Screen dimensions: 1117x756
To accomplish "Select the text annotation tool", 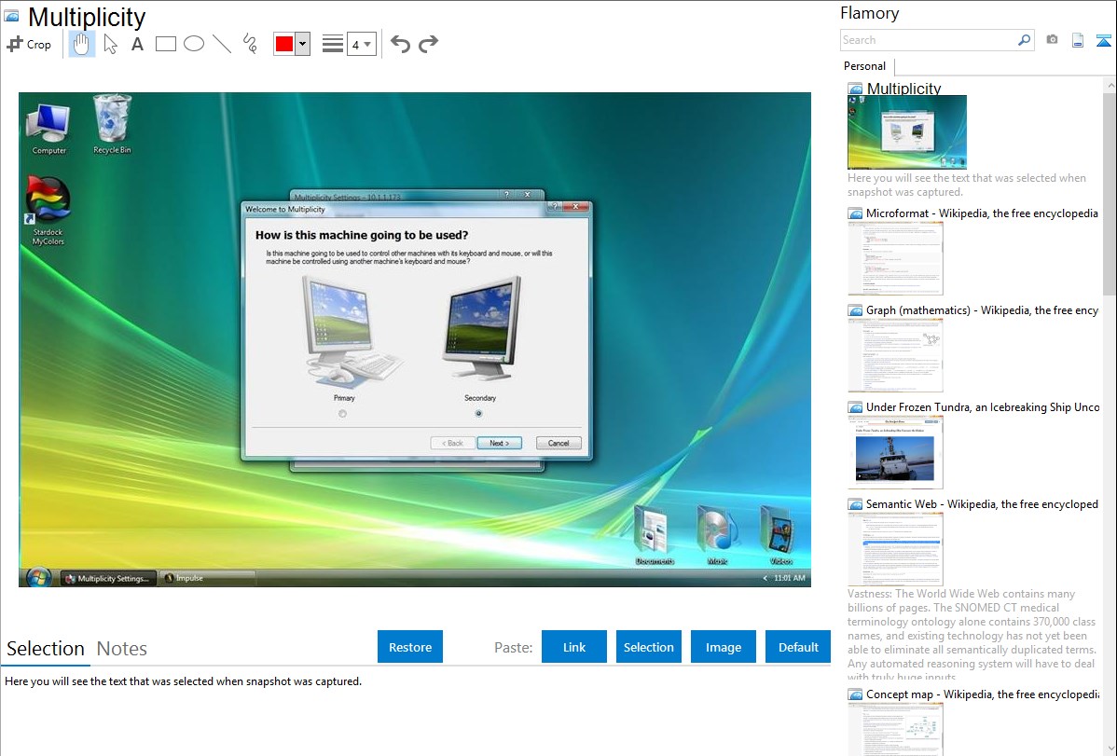I will coord(137,44).
